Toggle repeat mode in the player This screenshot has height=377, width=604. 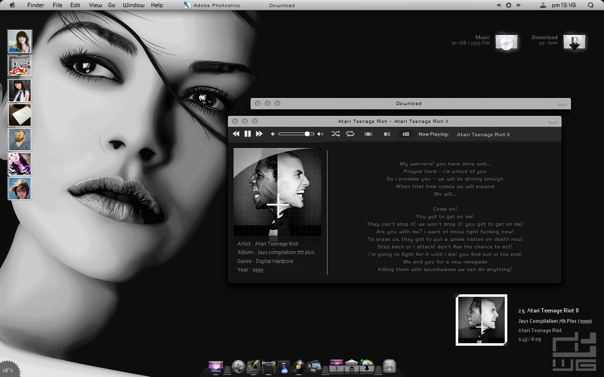pos(350,134)
